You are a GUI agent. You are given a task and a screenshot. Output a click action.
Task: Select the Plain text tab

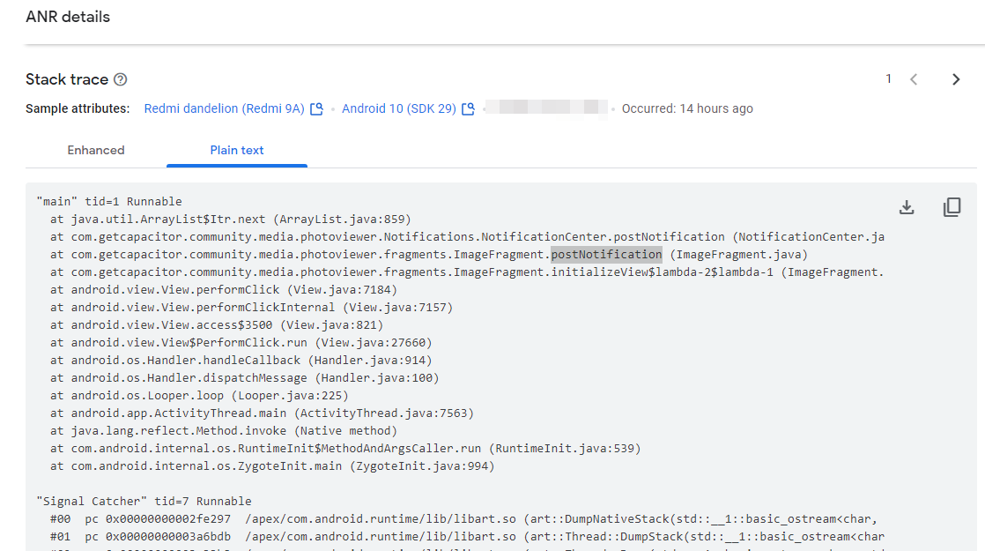coord(236,150)
